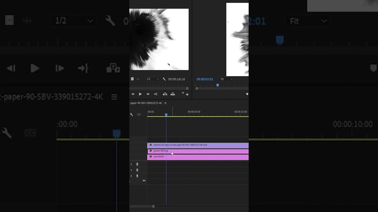
Task: Click the Step Forward button
Action: (148, 94)
